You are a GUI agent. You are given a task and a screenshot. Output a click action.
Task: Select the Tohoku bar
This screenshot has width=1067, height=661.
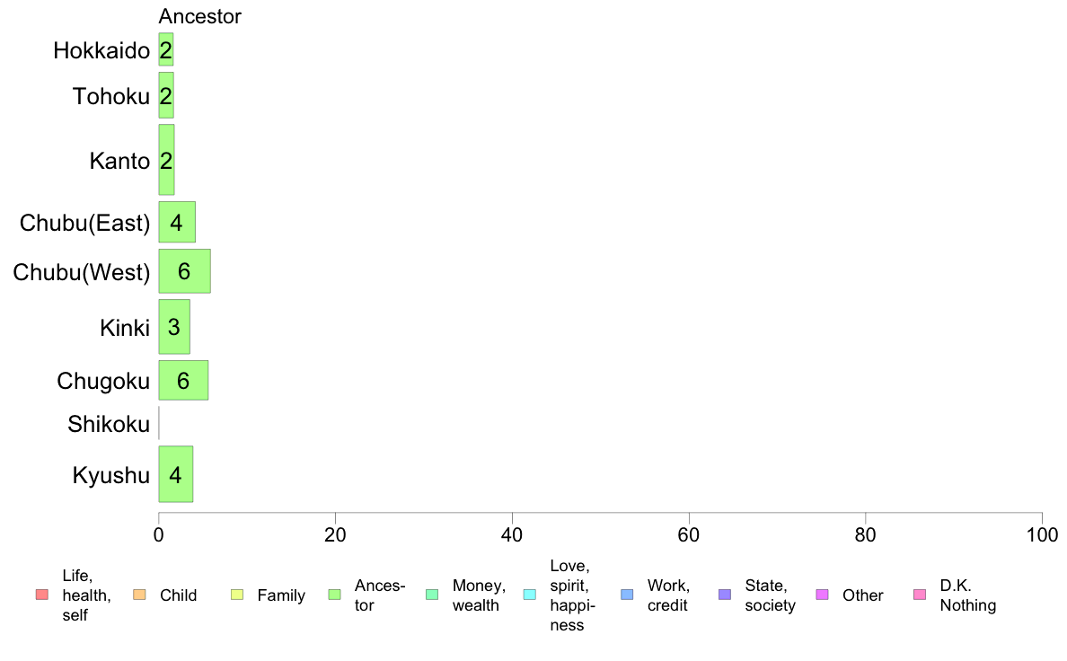tap(166, 96)
